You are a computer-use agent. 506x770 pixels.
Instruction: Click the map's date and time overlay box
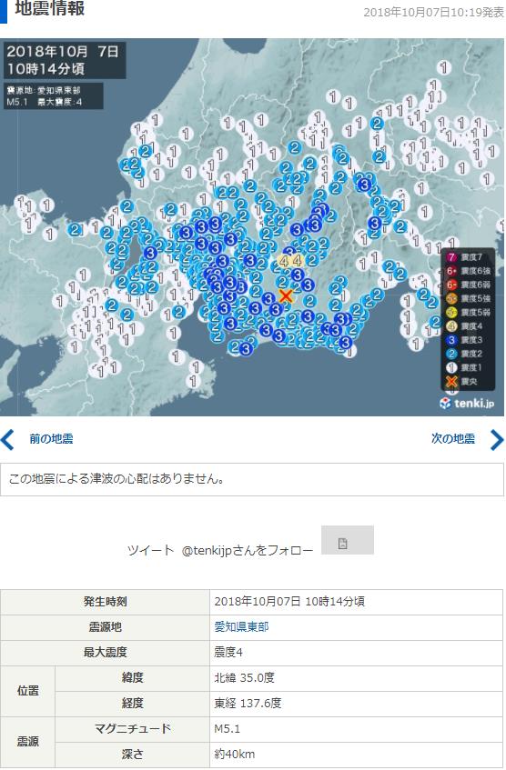[65, 60]
